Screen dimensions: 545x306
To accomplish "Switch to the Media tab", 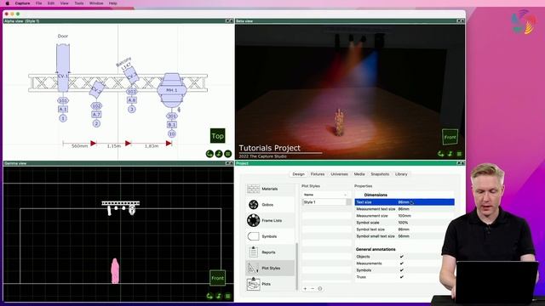I will point(359,174).
